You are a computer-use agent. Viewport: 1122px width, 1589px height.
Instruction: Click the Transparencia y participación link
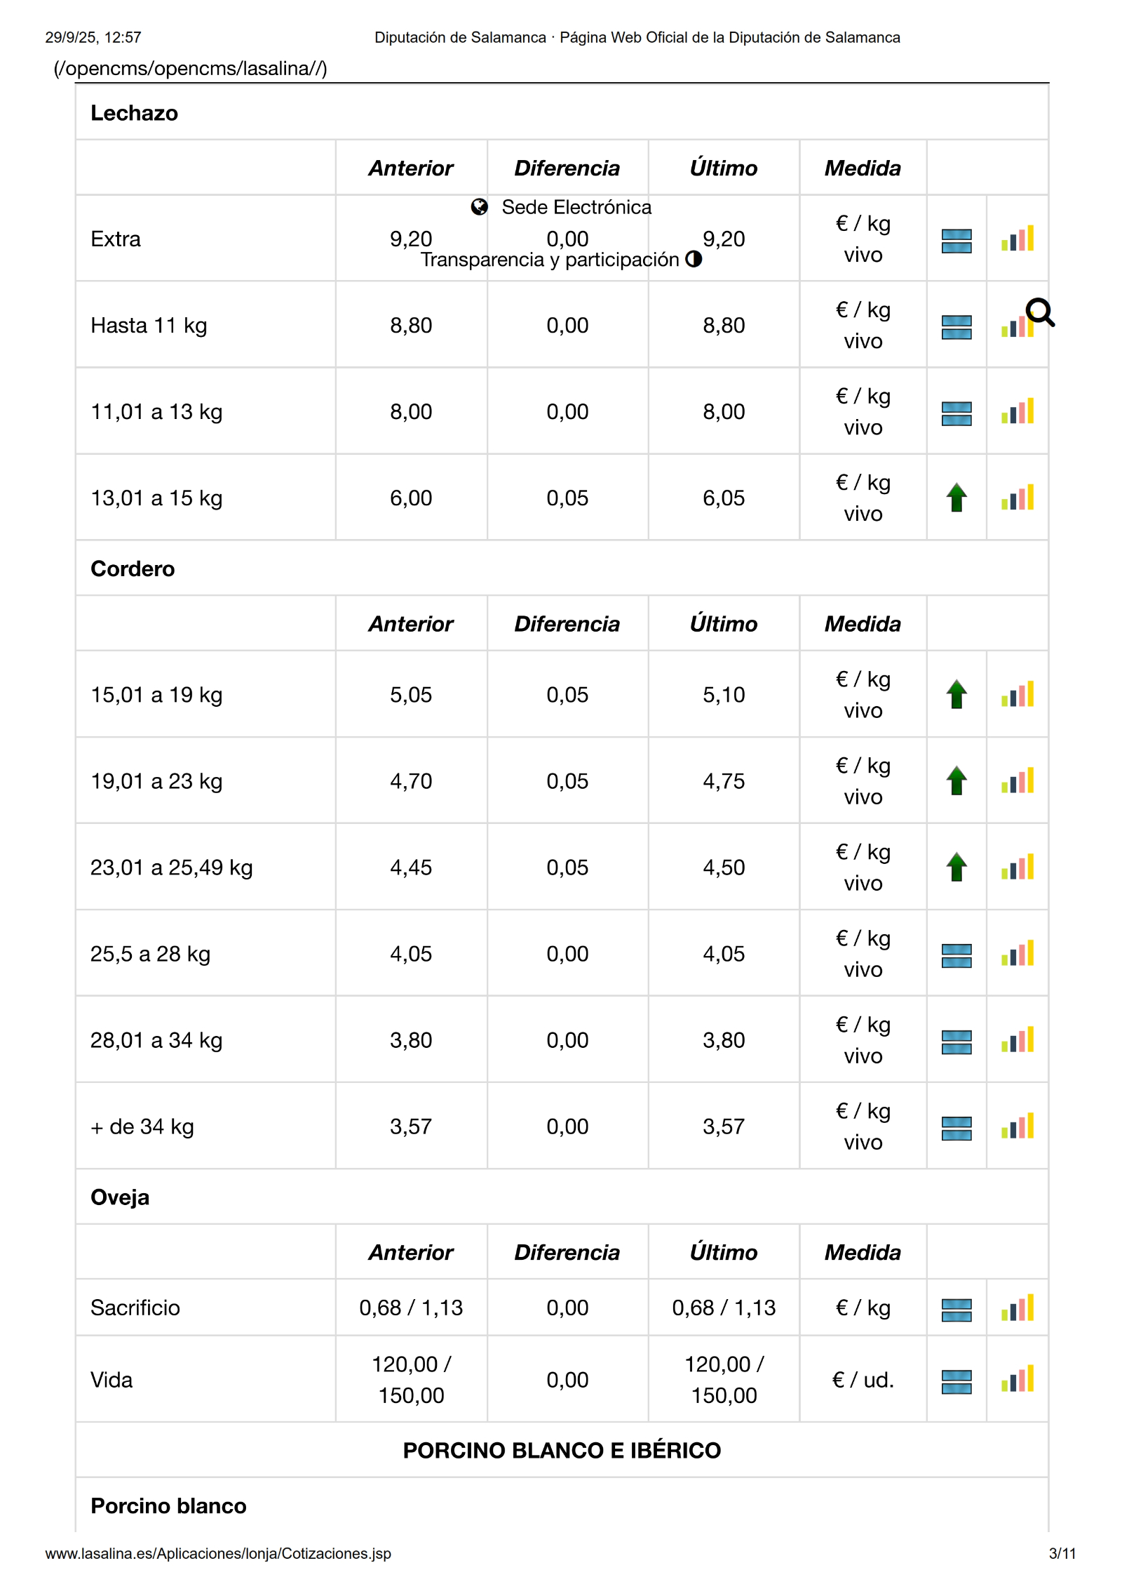pos(549,260)
